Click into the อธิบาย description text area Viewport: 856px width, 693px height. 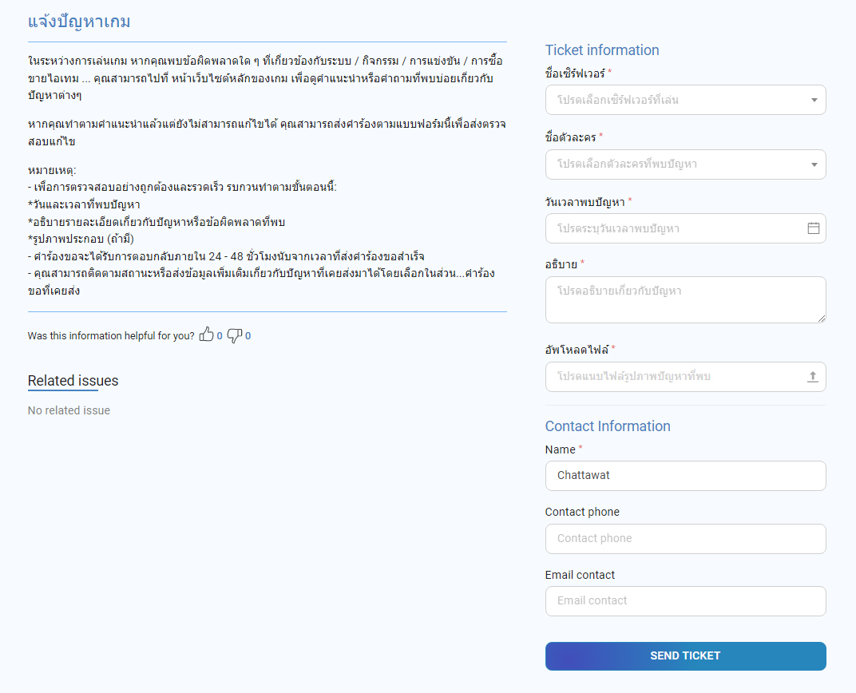point(684,299)
